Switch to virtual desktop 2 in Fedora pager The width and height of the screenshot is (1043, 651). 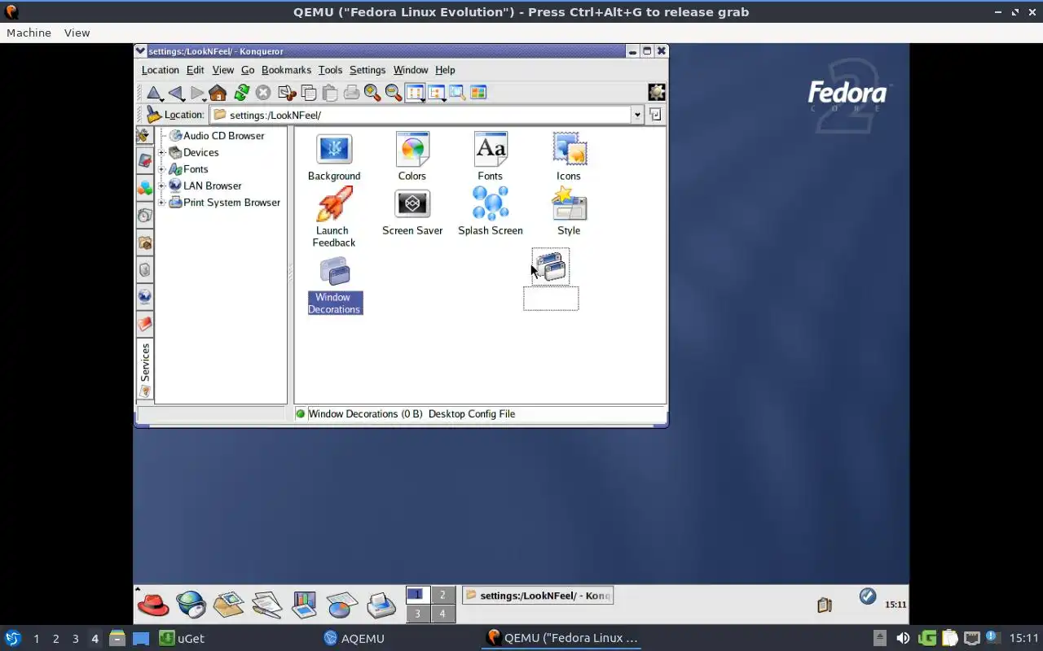pyautogui.click(x=442, y=595)
